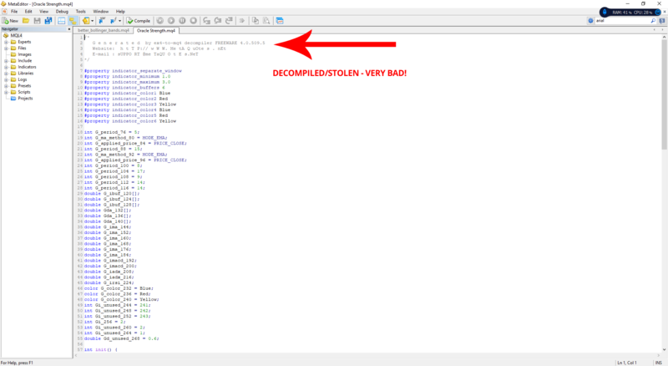Click the MetaAssist yellow book icon
Screen dimensions: 668x366
[x=86, y=21]
